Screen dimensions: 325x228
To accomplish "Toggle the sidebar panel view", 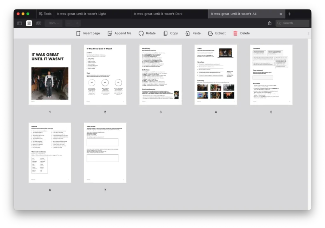I will [19, 23].
